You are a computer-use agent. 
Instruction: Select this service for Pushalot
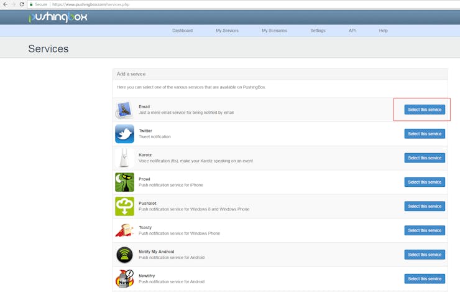tap(425, 206)
